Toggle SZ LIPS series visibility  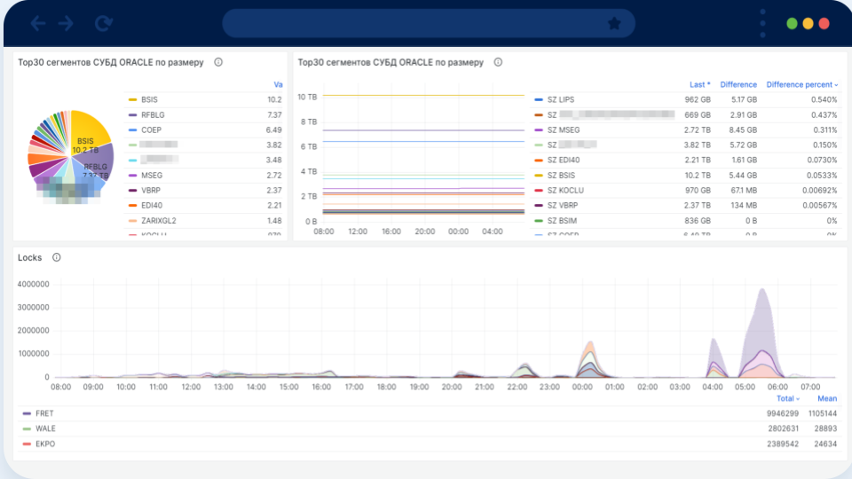click(x=560, y=99)
